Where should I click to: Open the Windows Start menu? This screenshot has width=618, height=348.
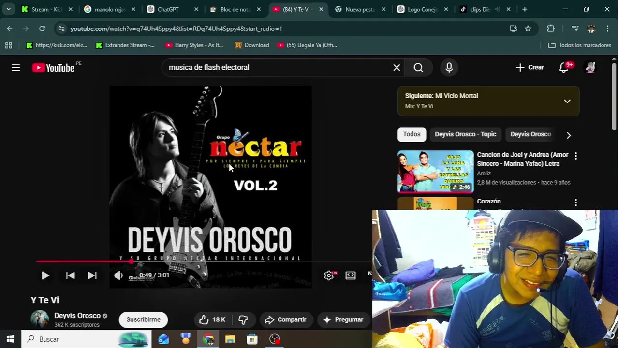(x=10, y=339)
